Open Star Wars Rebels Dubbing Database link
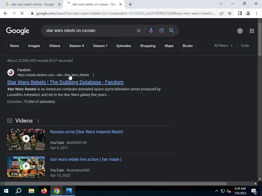This screenshot has width=262, height=196. coord(65,82)
